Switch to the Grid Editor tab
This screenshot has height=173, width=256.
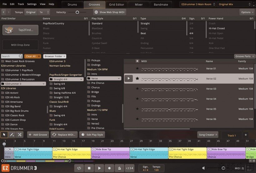point(116,5)
